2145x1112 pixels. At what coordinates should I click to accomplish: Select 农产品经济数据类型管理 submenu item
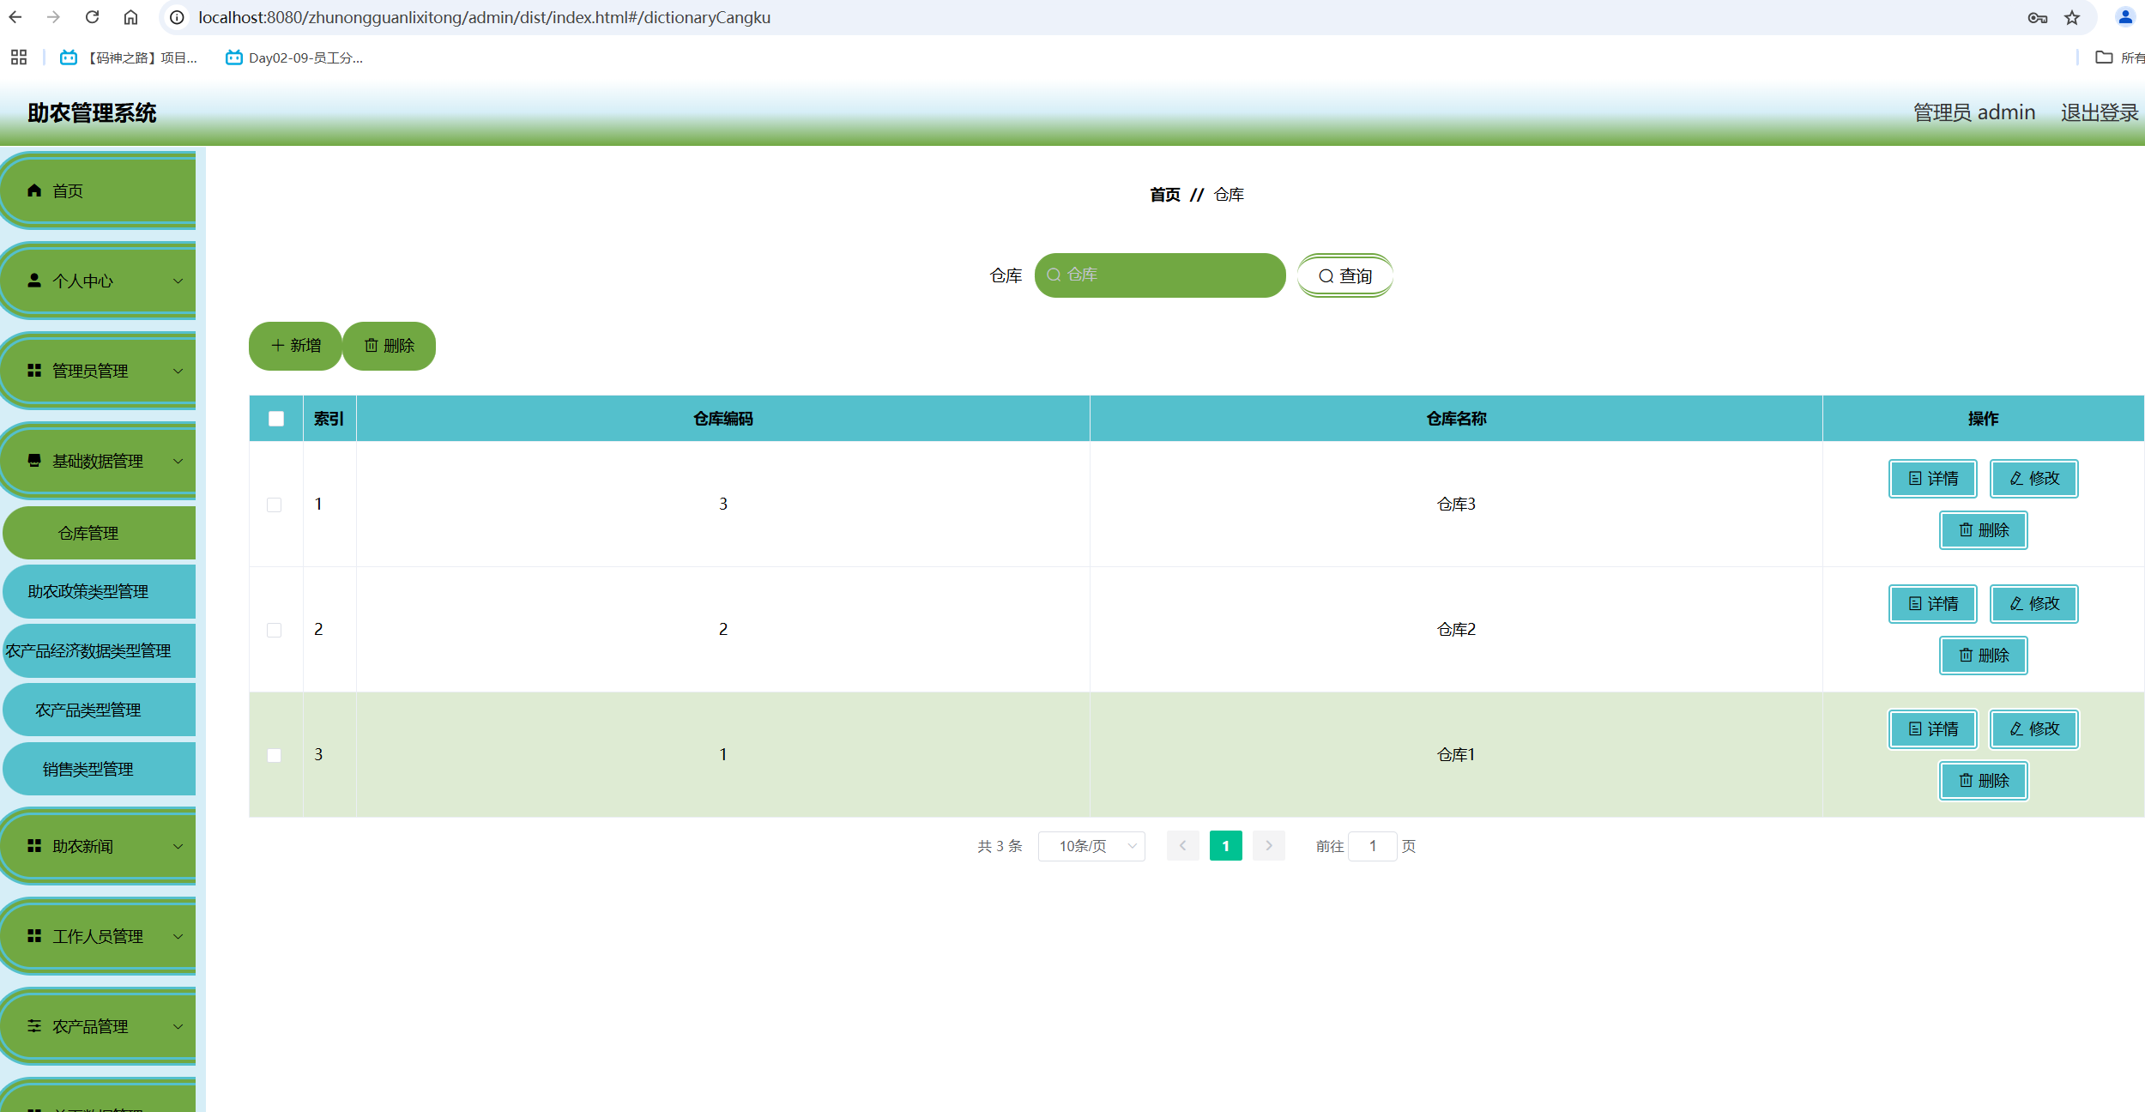click(100, 650)
